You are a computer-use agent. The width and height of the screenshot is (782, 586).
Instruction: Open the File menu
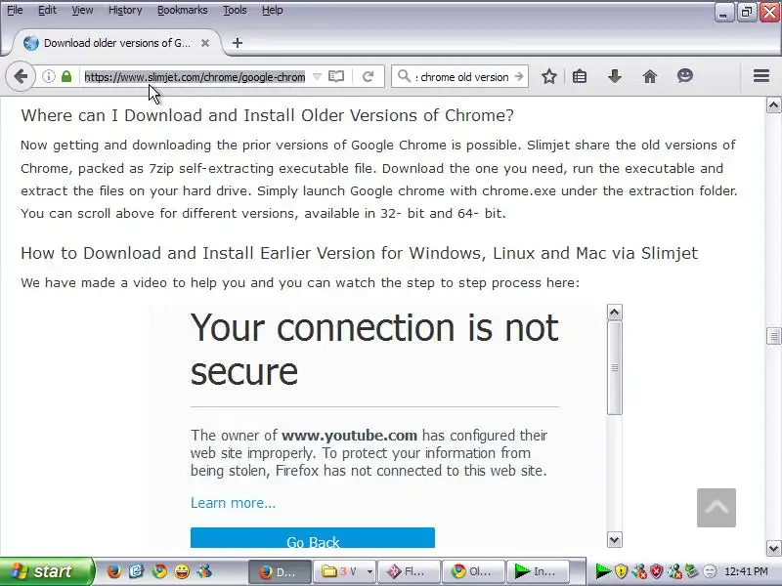point(15,10)
